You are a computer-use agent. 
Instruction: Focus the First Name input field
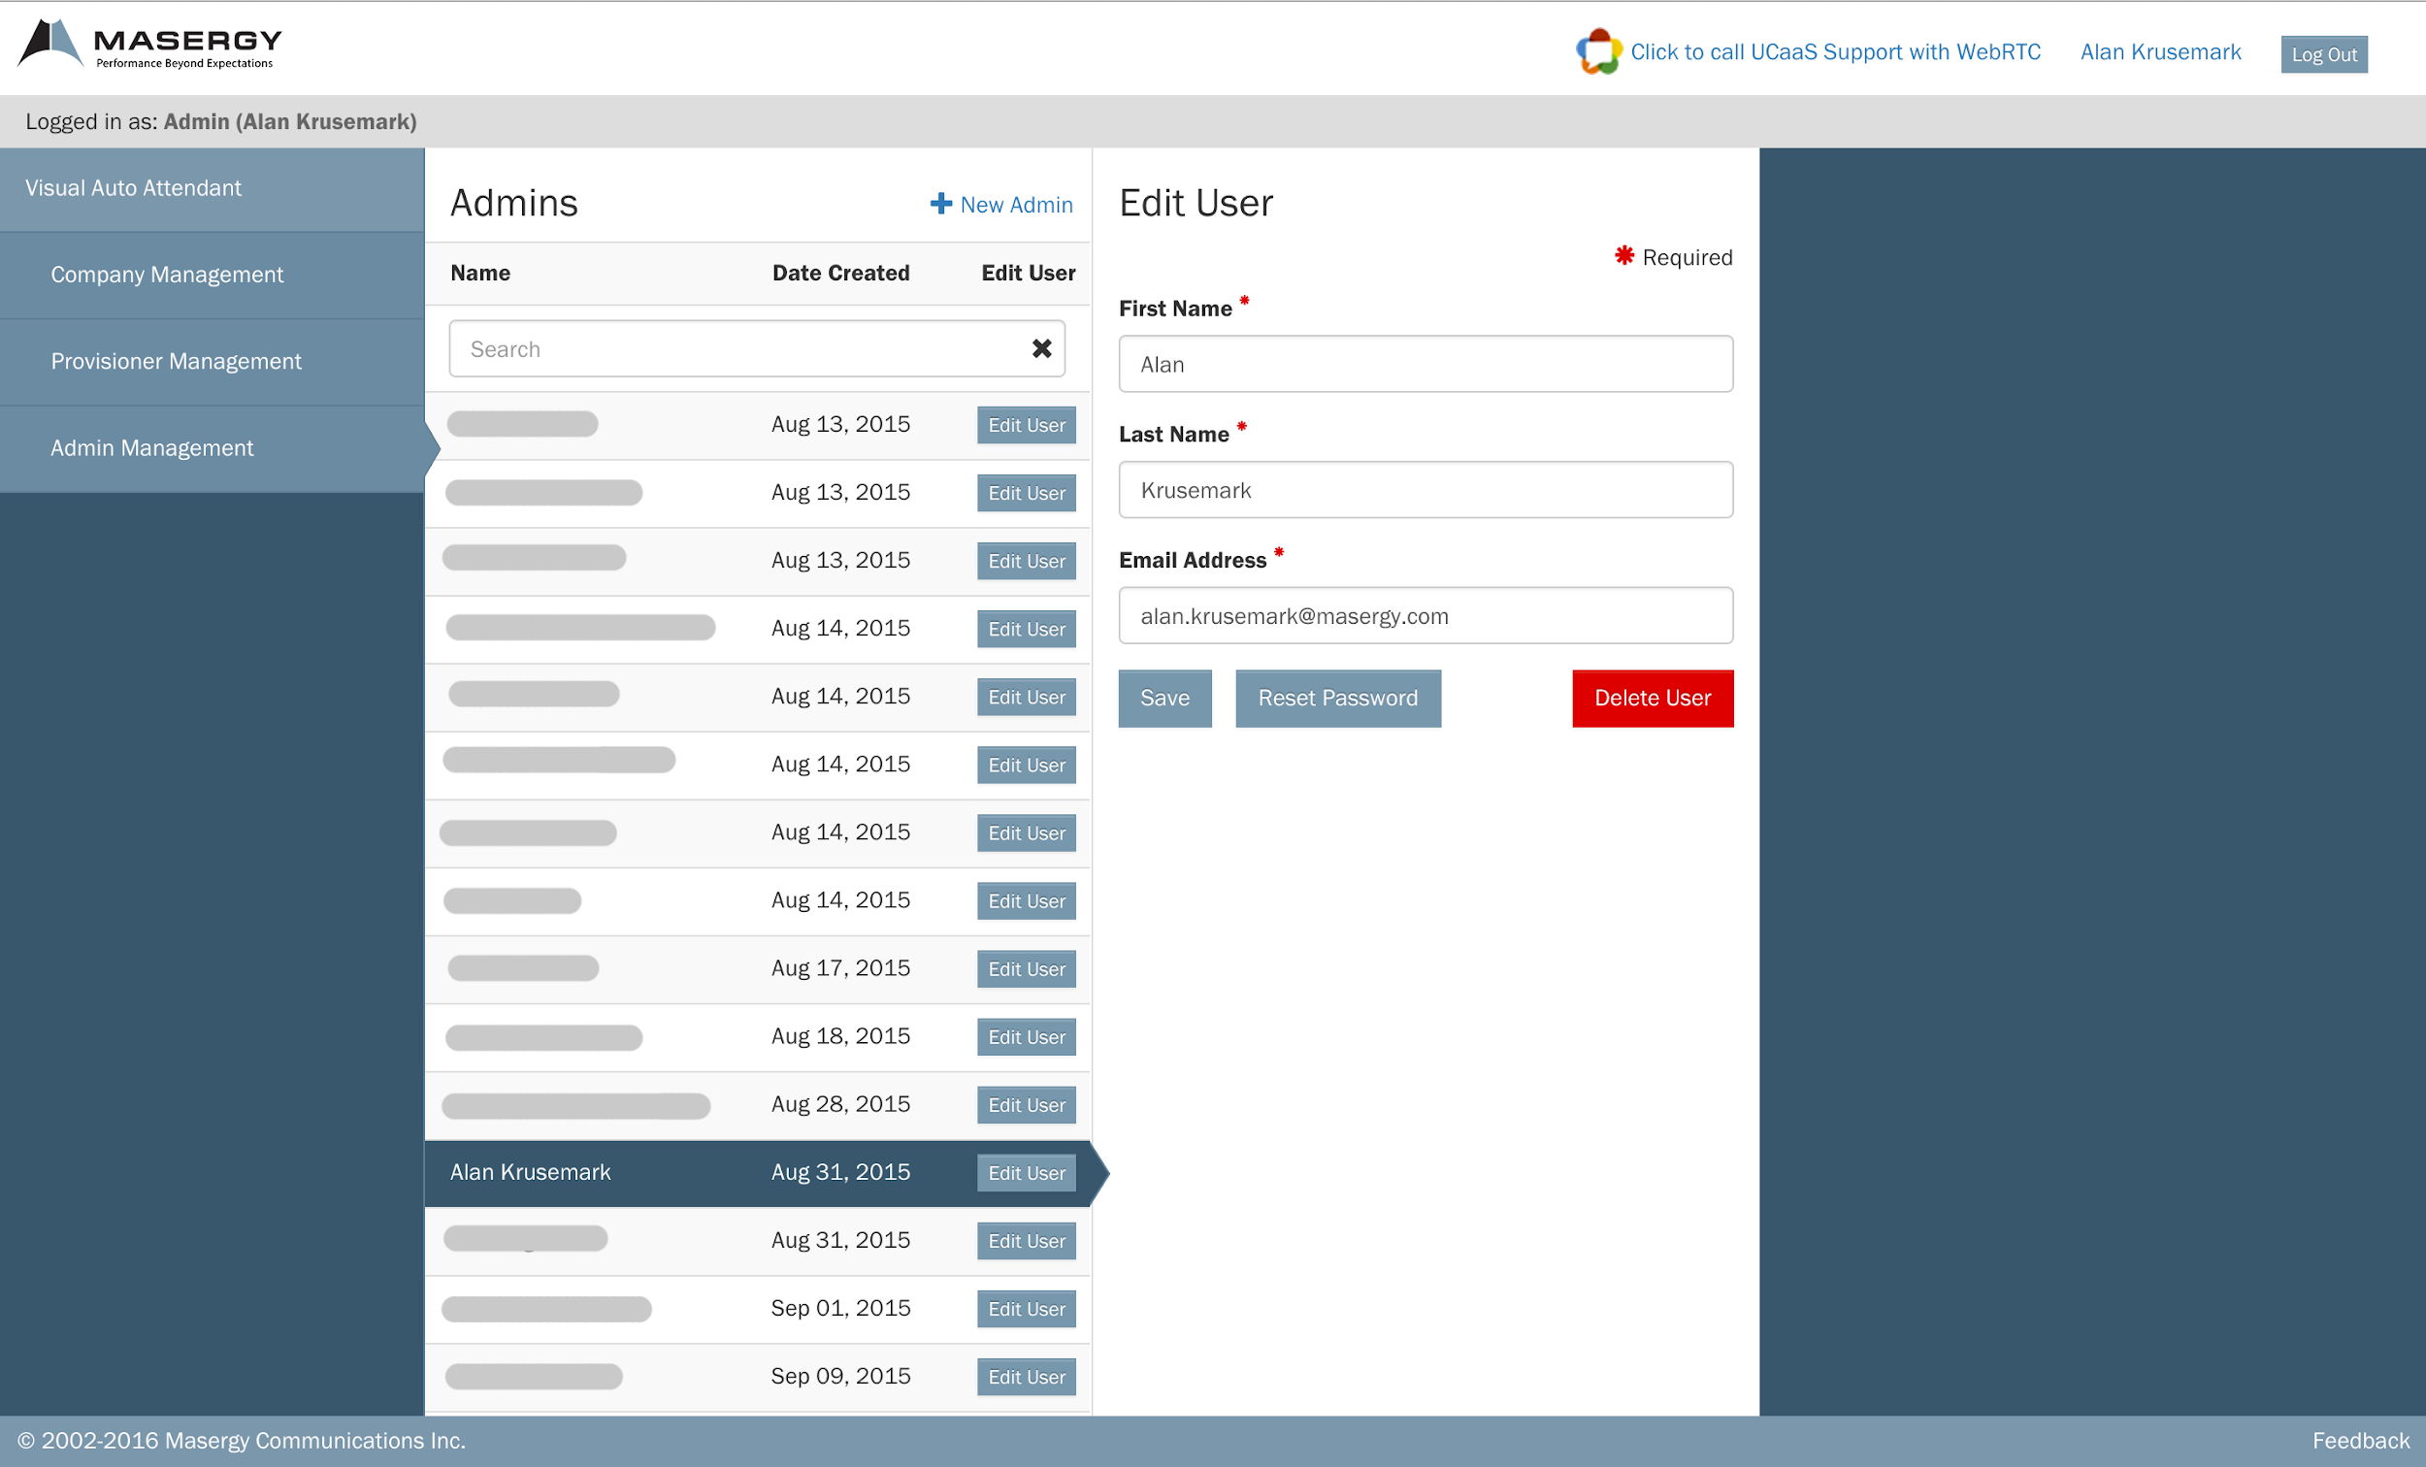point(1425,364)
